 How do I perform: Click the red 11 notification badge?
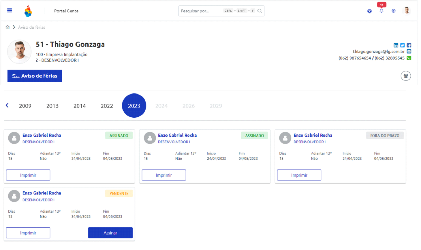(x=382, y=5)
